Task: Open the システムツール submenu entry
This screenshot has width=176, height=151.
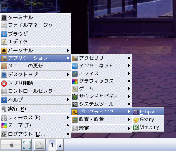Action: [x=102, y=104]
